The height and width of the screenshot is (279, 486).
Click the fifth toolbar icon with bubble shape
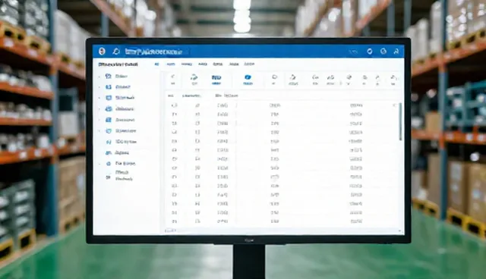pyautogui.click(x=274, y=80)
